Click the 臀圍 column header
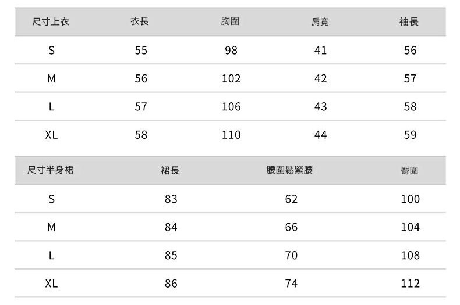 click(x=409, y=171)
